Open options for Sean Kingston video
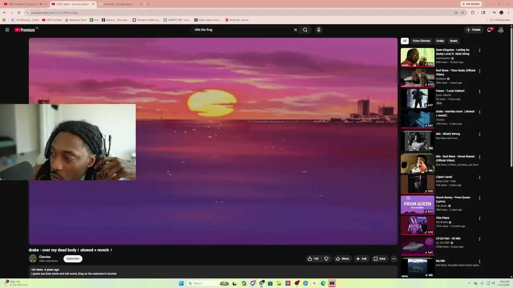 coord(479,50)
